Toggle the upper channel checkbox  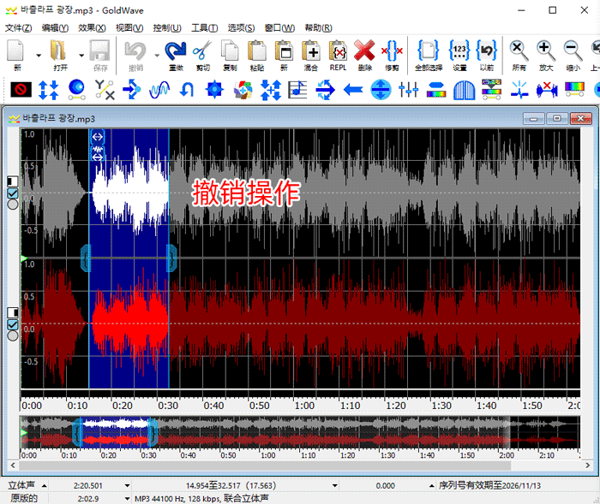click(12, 193)
